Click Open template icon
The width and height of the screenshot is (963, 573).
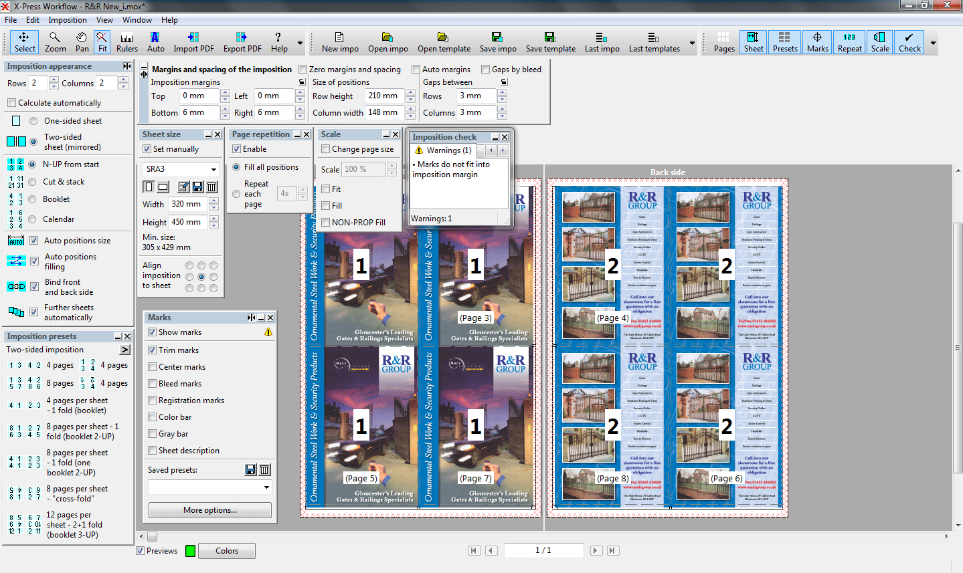(444, 42)
